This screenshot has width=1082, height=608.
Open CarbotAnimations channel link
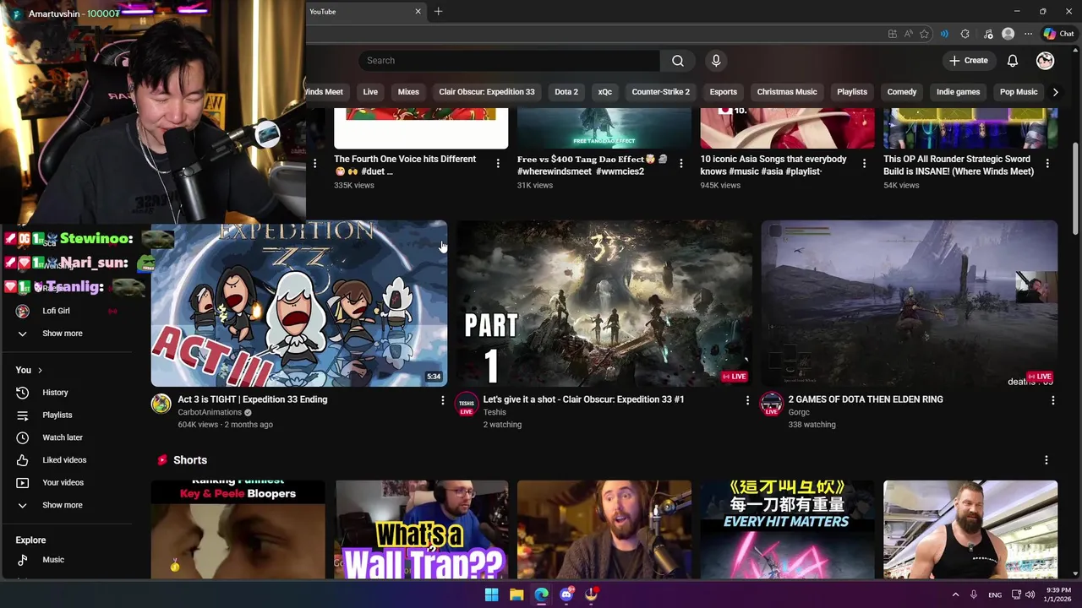(210, 413)
